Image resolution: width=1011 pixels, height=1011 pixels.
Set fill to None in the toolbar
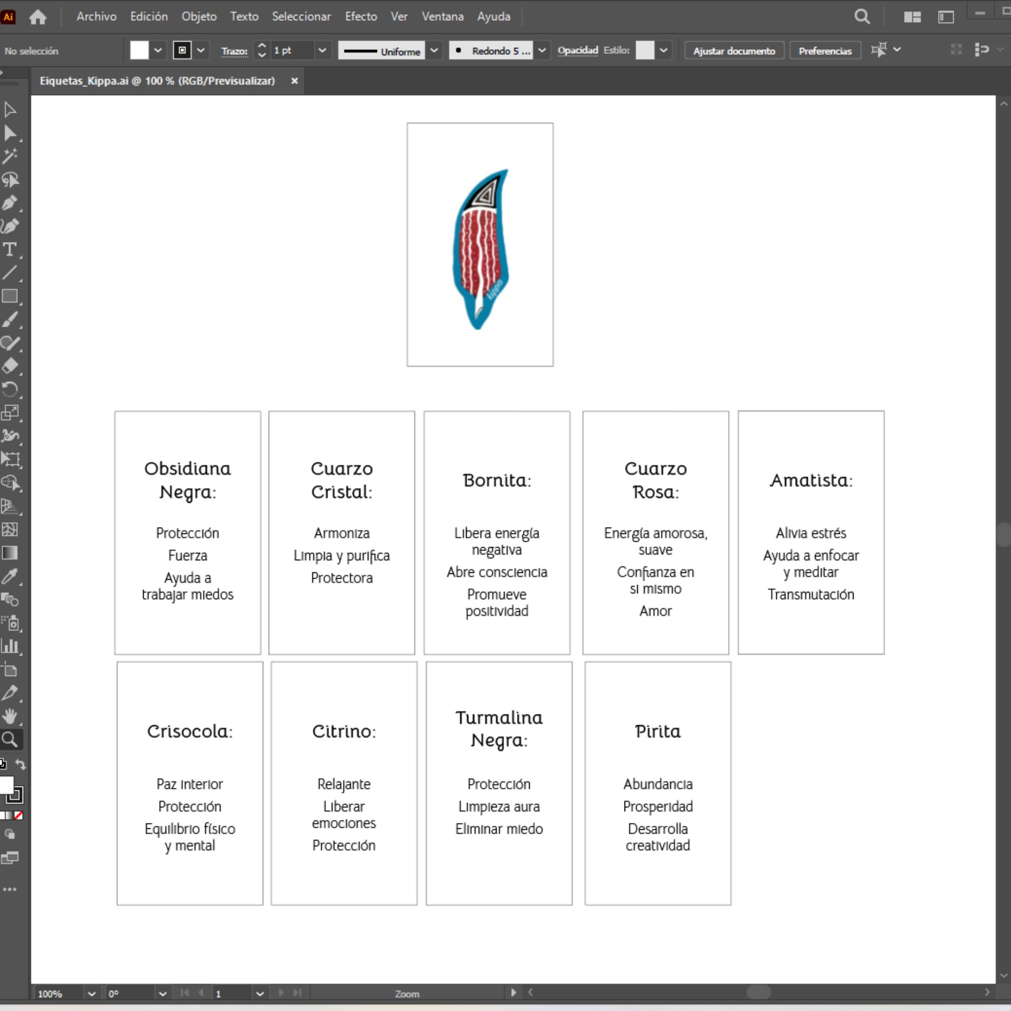pyautogui.click(x=19, y=816)
